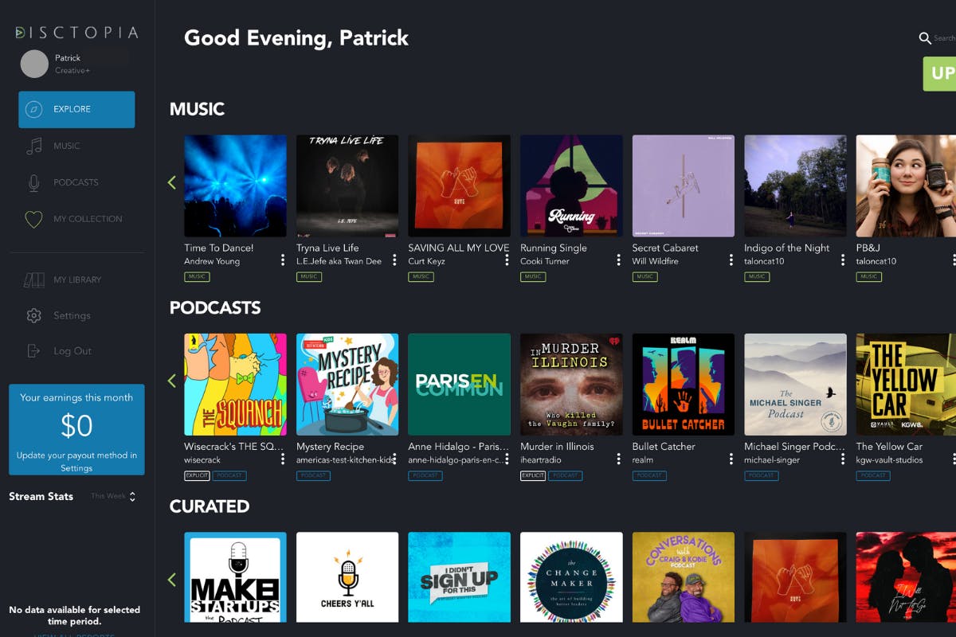Open The Yellow Car podcast cover

906,385
